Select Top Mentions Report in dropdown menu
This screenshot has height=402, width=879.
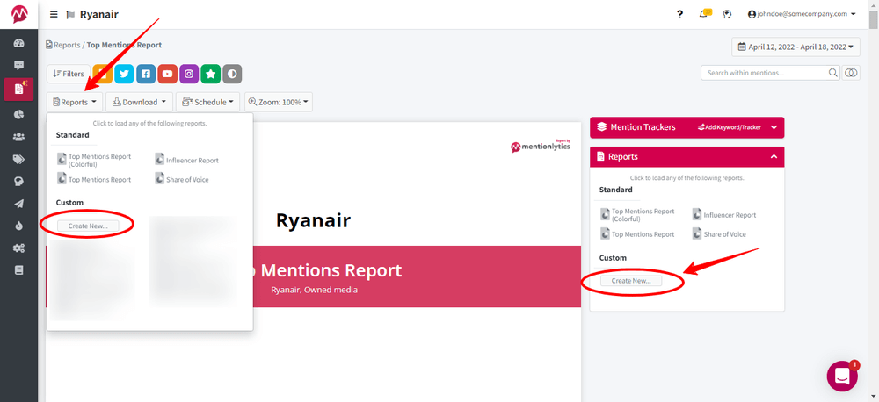pyautogui.click(x=94, y=180)
